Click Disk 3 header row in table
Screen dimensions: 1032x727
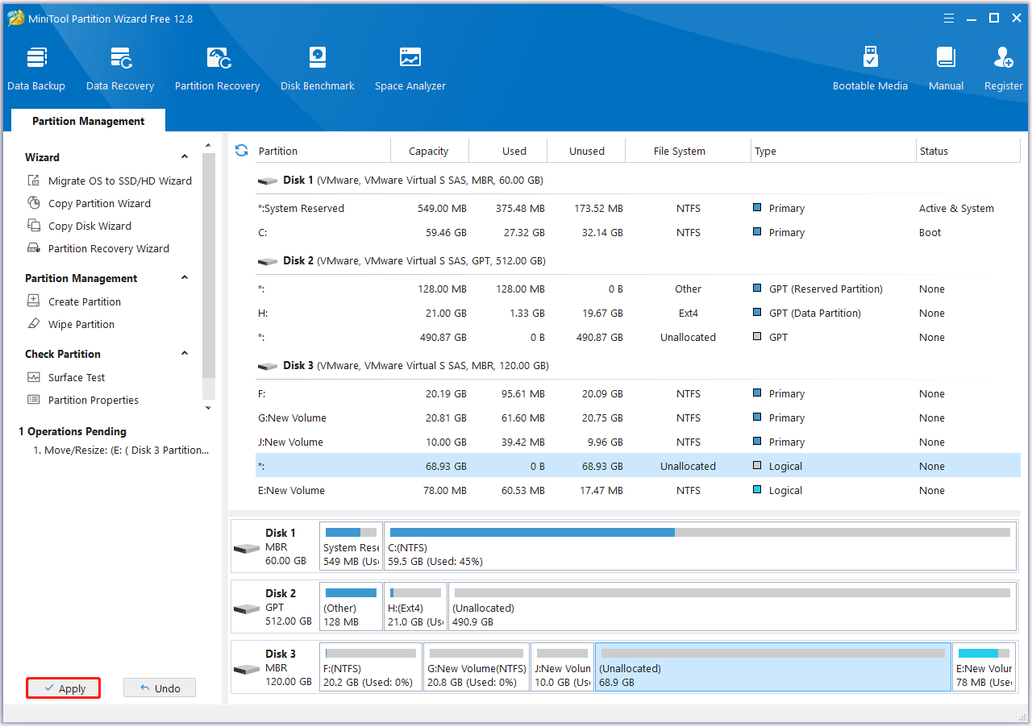[x=638, y=366]
